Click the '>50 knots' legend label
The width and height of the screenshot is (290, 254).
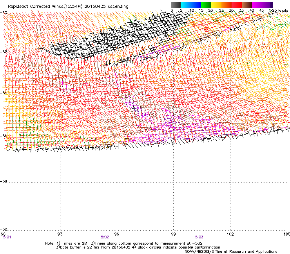coord(279,11)
